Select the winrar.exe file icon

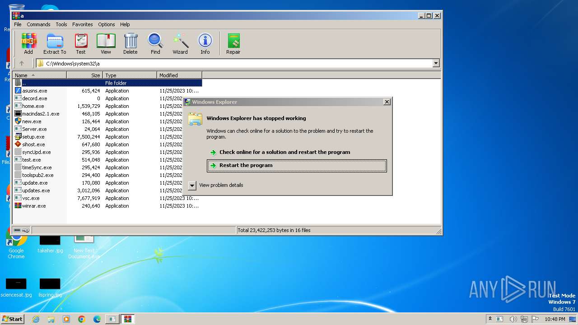(18, 206)
